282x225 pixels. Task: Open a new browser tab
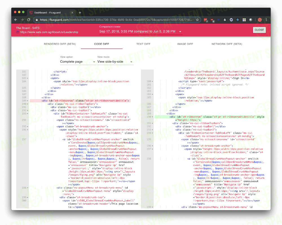[80, 13]
